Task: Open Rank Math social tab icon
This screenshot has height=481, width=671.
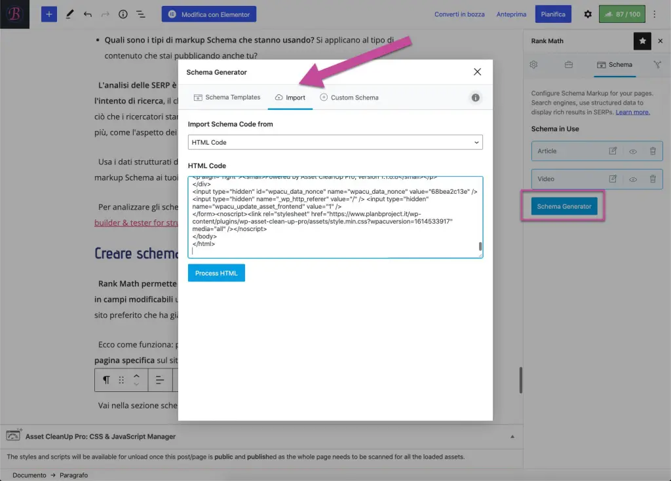Action: (x=657, y=65)
